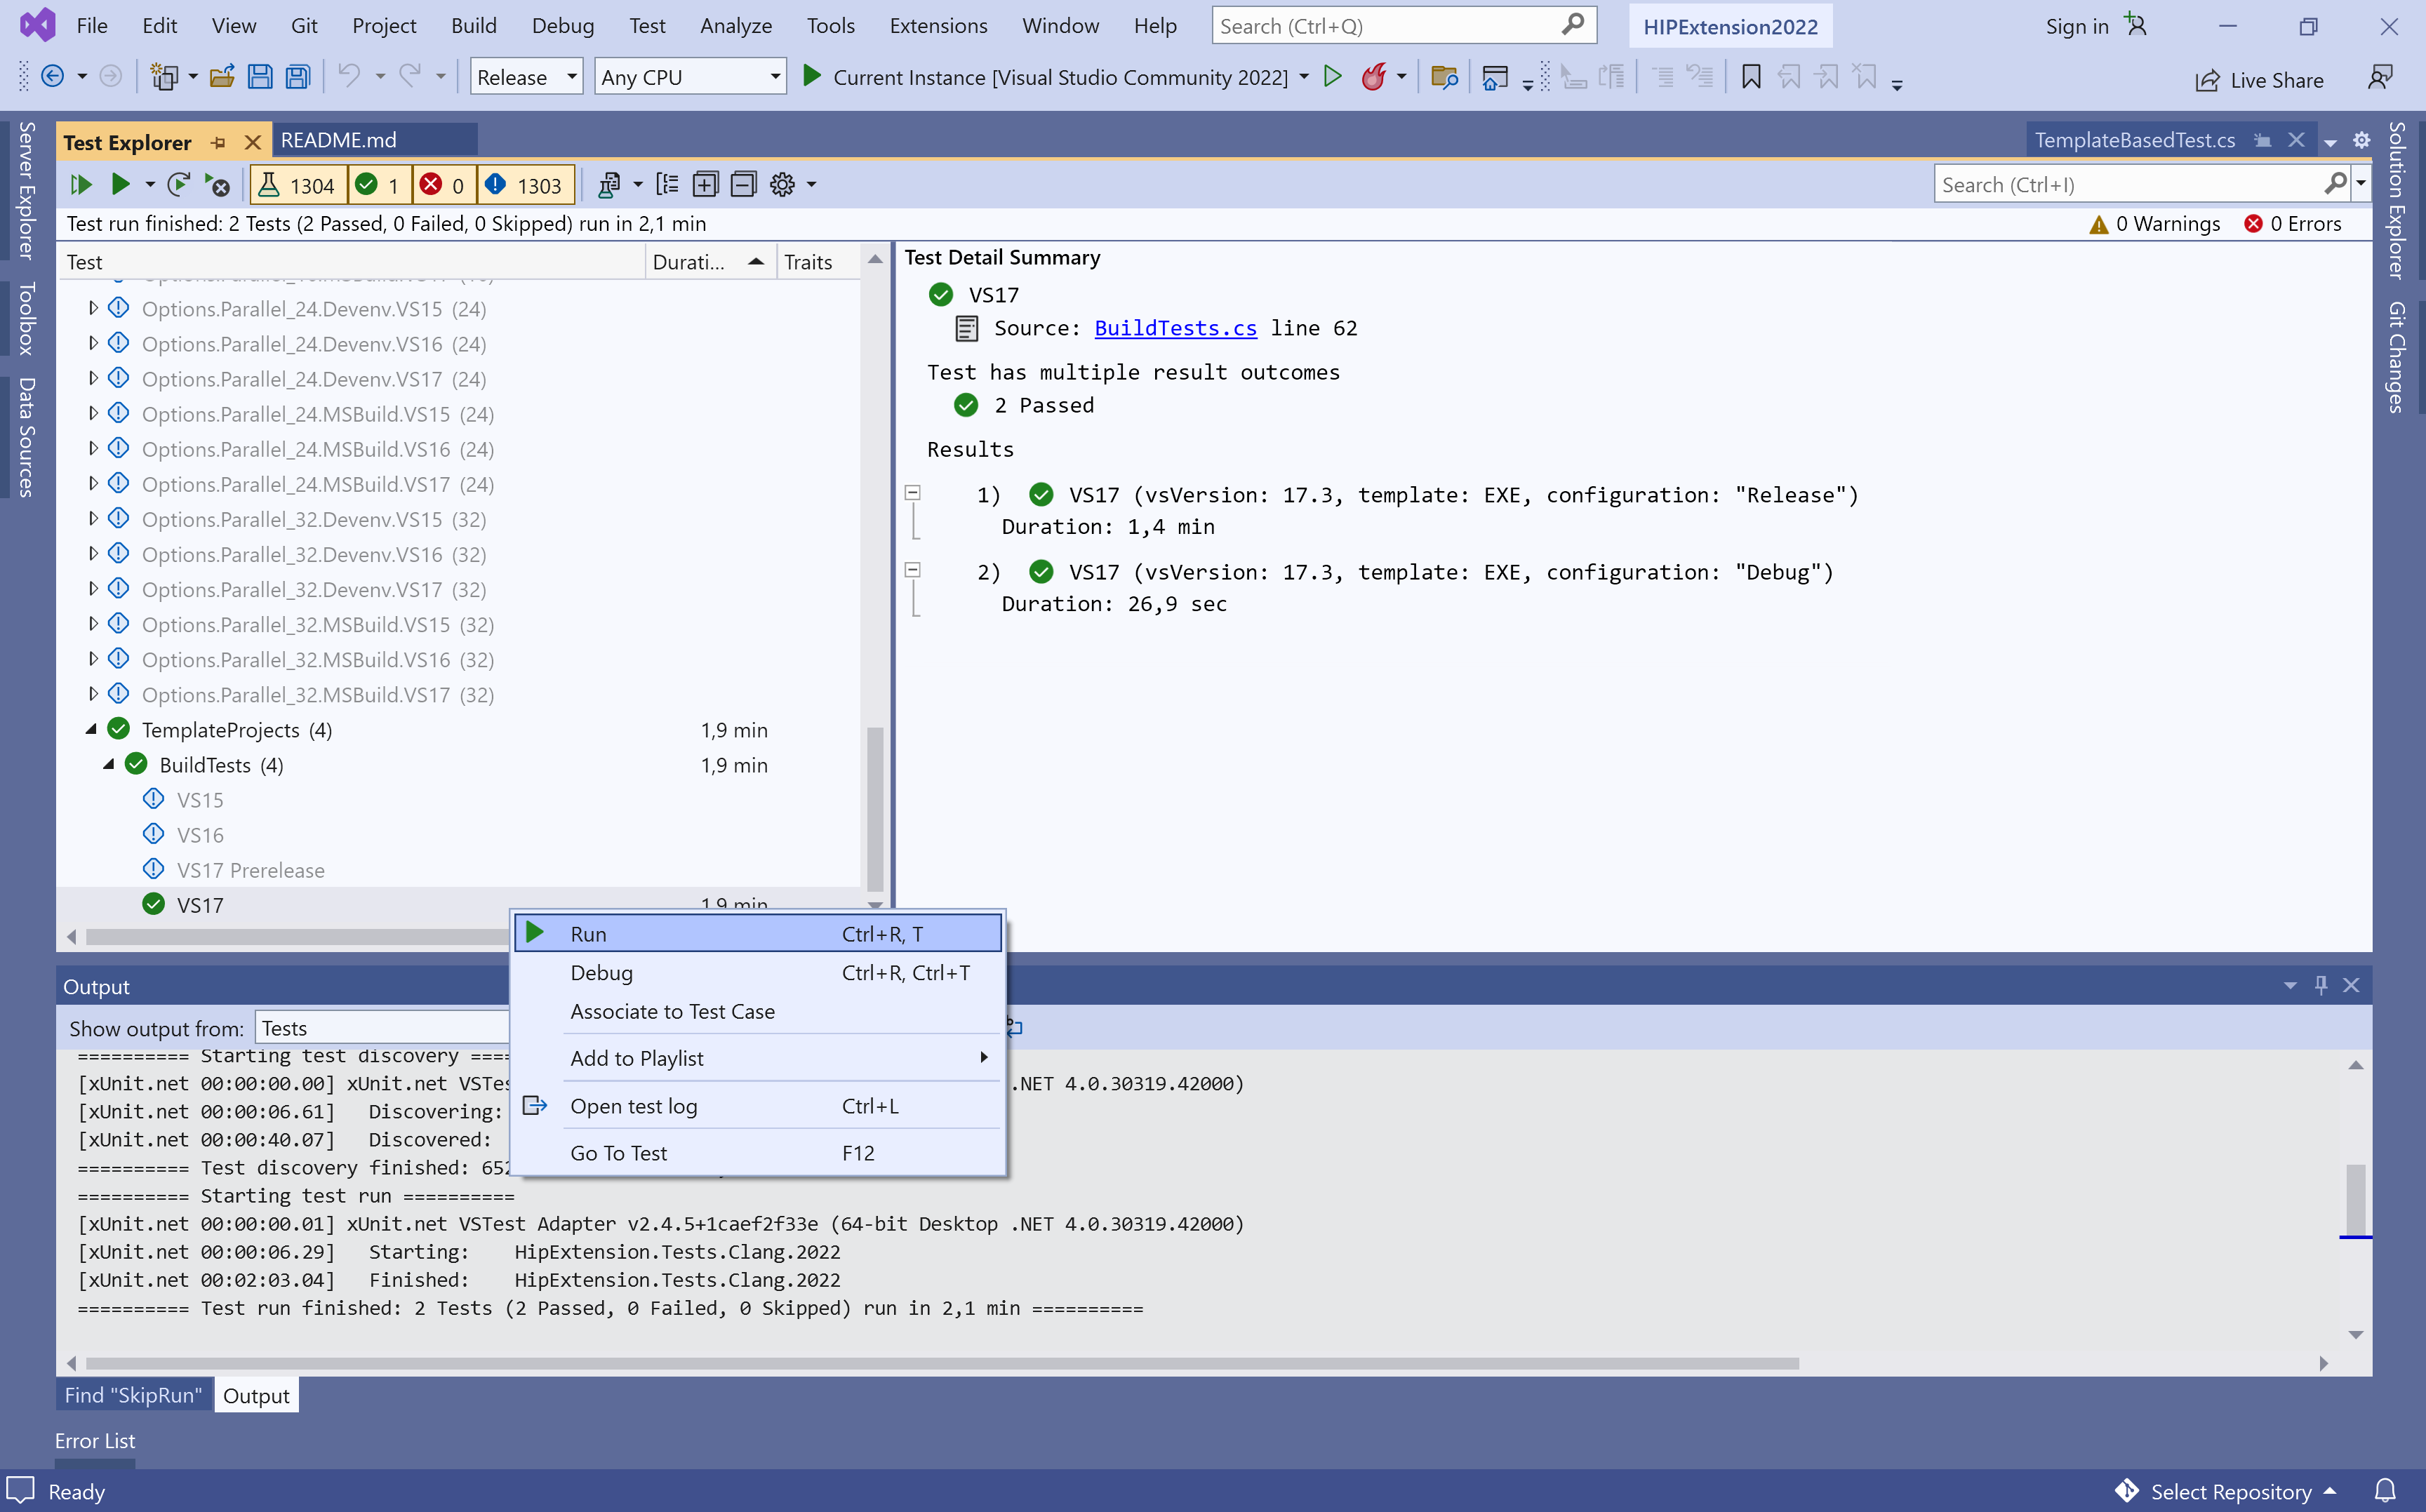The image size is (2426, 1512).
Task: Click Hot Reload flame icon
Action: point(1374,77)
